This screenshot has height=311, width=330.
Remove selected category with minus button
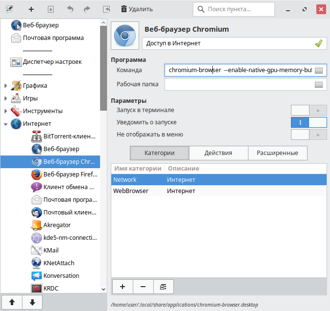[x=143, y=287]
